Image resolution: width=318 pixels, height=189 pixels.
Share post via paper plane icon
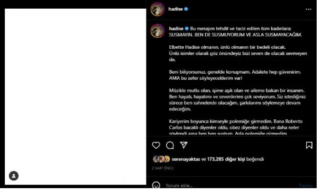(x=183, y=145)
